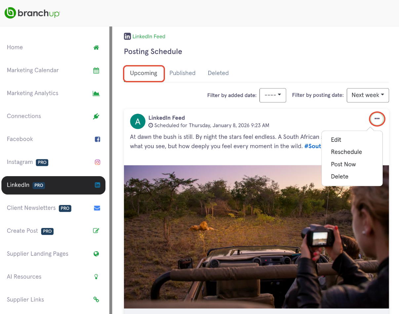399x314 pixels.
Task: Open the Deleted tab
Action: pos(218,73)
